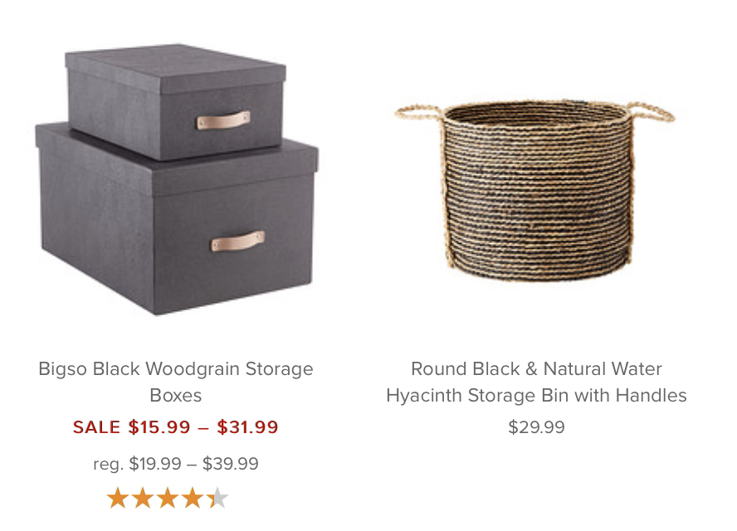The image size is (737, 531).
Task: Click the copper handle on the large box
Action: click(237, 241)
